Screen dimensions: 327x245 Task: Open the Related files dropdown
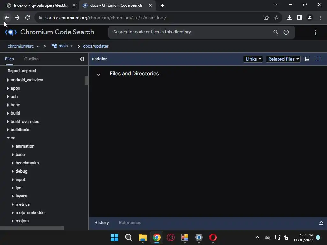[283, 59]
